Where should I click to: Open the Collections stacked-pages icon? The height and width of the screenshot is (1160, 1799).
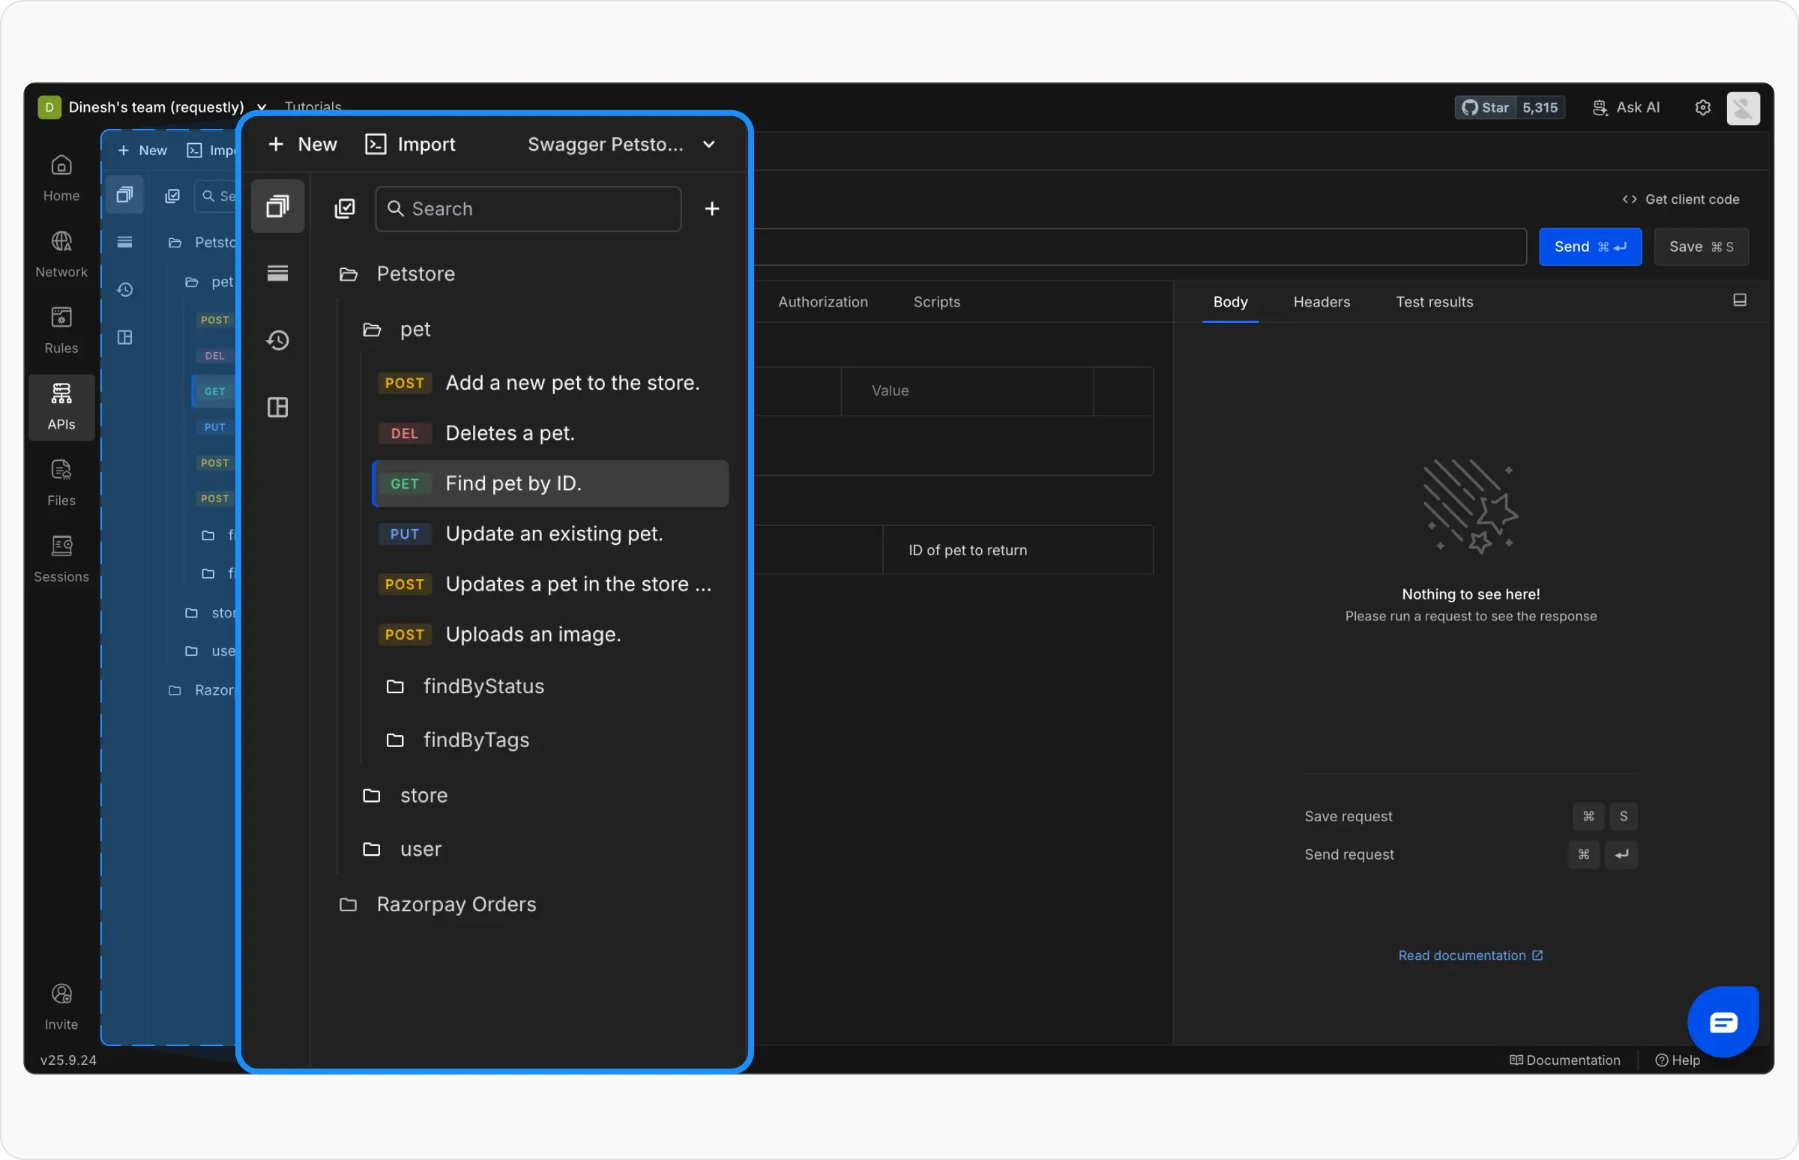[278, 206]
